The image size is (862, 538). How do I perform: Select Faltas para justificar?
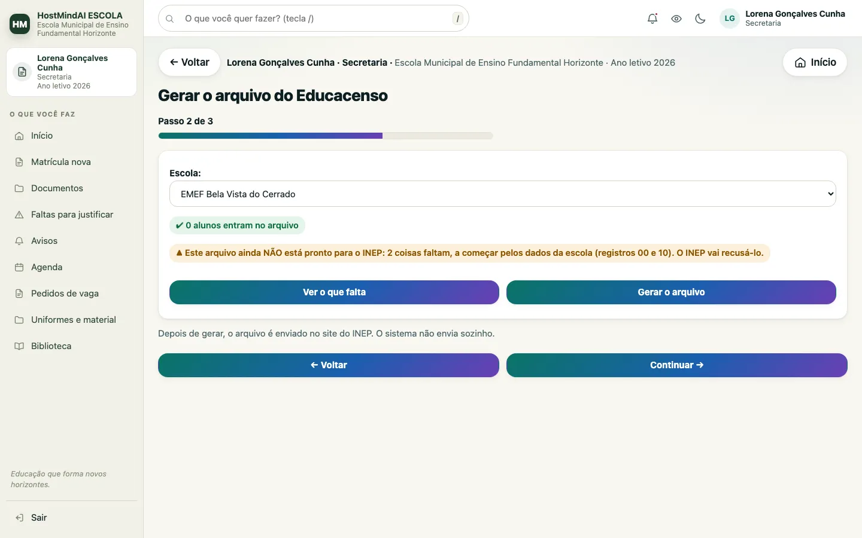point(72,215)
